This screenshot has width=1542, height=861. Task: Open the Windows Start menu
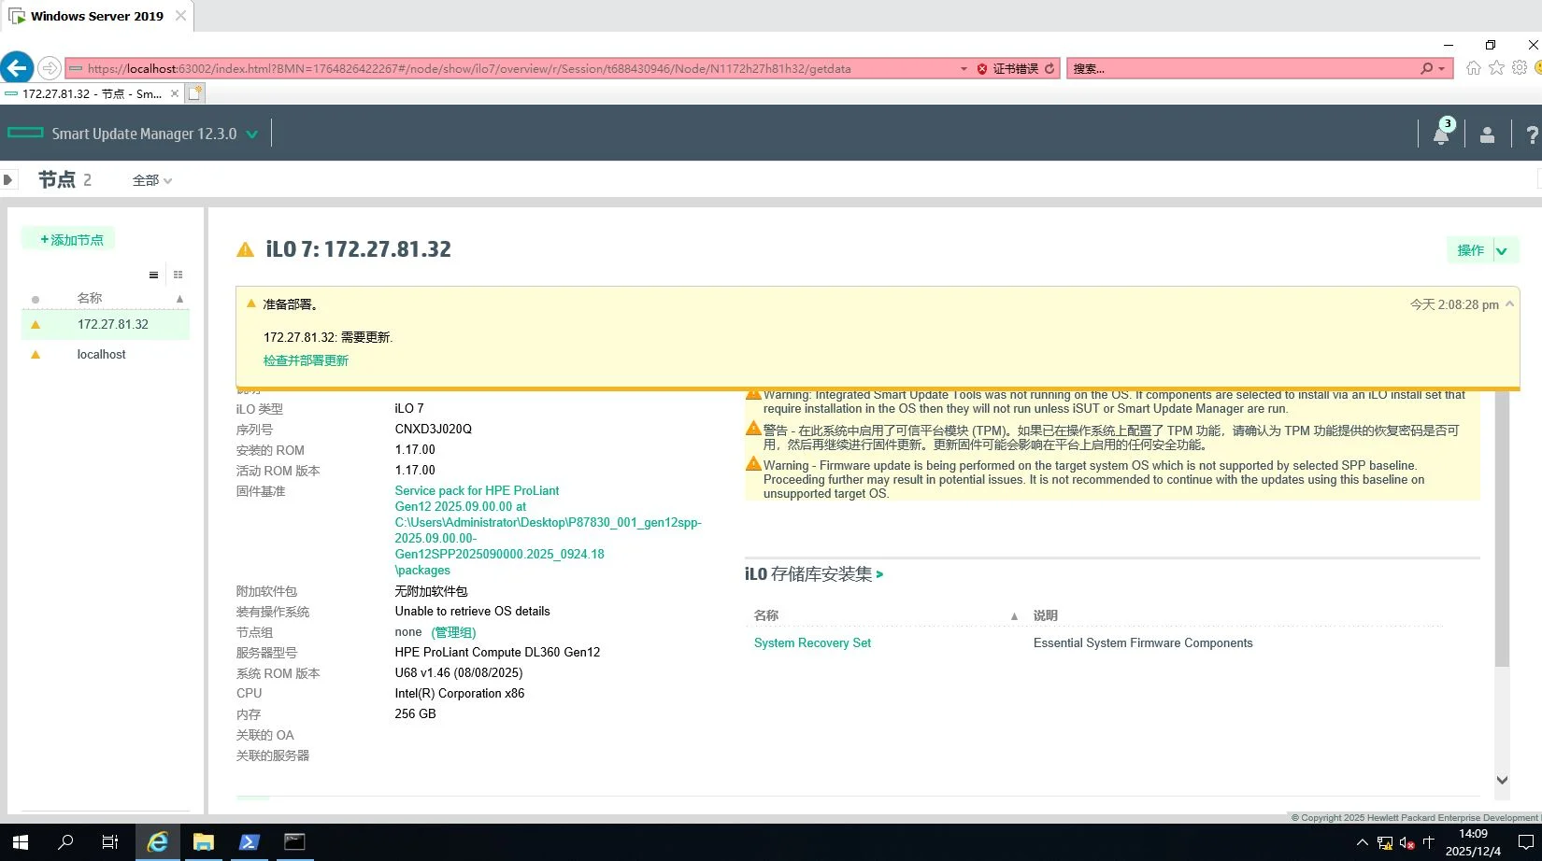pyautogui.click(x=21, y=842)
